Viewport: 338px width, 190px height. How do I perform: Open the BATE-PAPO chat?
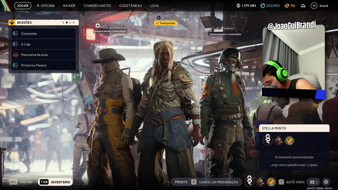[x=292, y=182]
